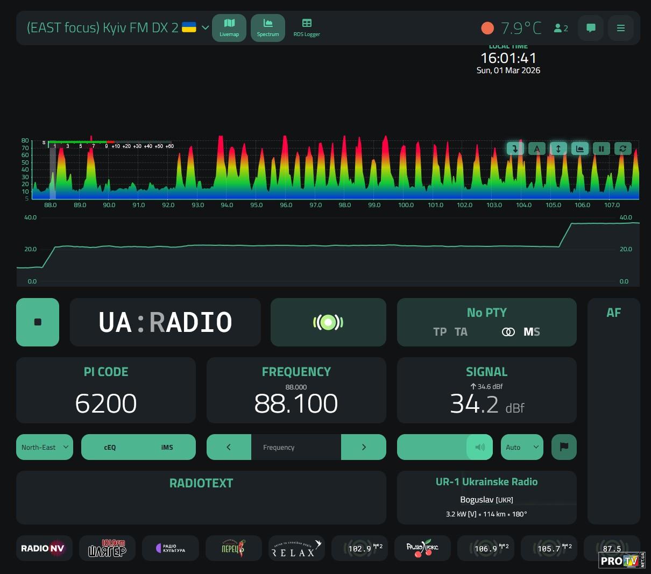Select the Relax station preset
The image size is (651, 574).
click(x=296, y=548)
